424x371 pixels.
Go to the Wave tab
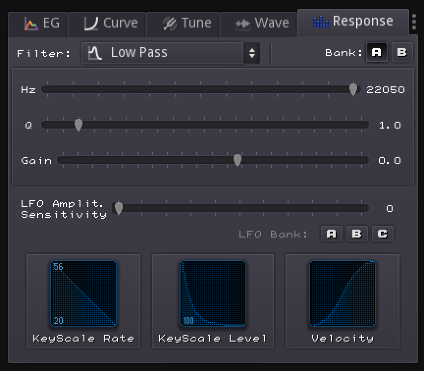[259, 24]
